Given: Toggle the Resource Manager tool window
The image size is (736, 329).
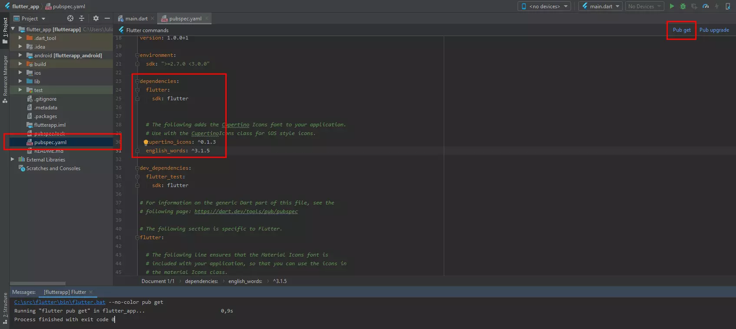Looking at the screenshot, I should click(x=5, y=79).
